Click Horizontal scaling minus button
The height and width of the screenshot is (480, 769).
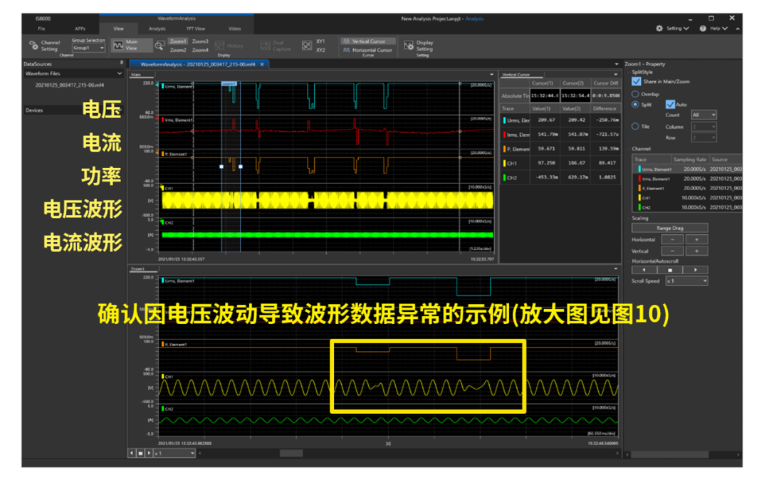[672, 239]
